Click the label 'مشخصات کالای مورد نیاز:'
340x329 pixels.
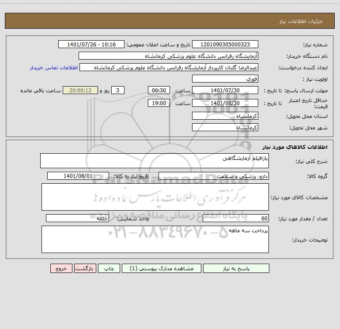299,197
